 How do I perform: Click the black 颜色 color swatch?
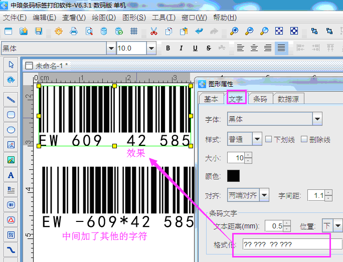(233, 176)
